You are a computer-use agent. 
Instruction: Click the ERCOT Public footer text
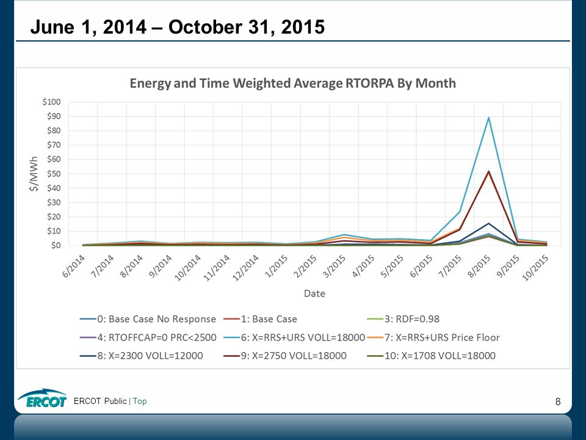pyautogui.click(x=100, y=401)
